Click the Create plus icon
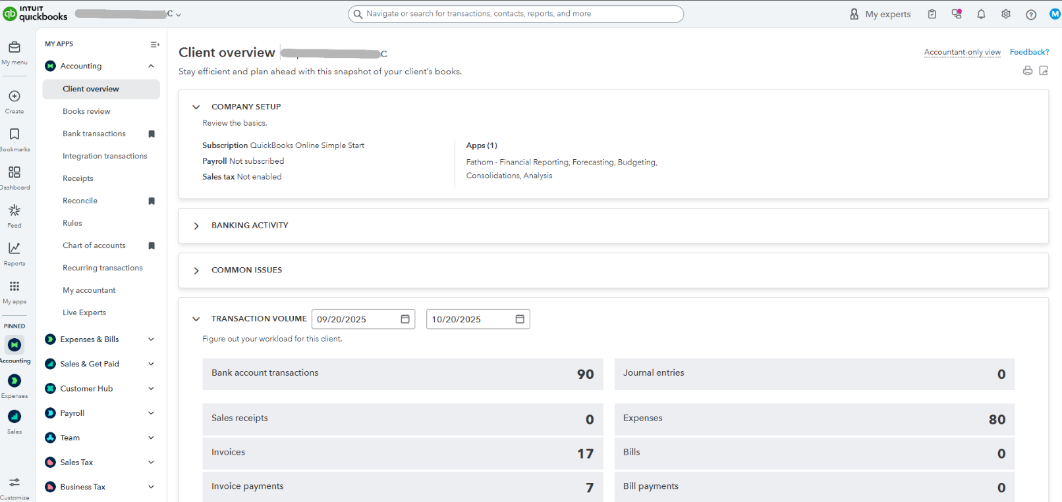This screenshot has width=1062, height=502. coord(14,96)
